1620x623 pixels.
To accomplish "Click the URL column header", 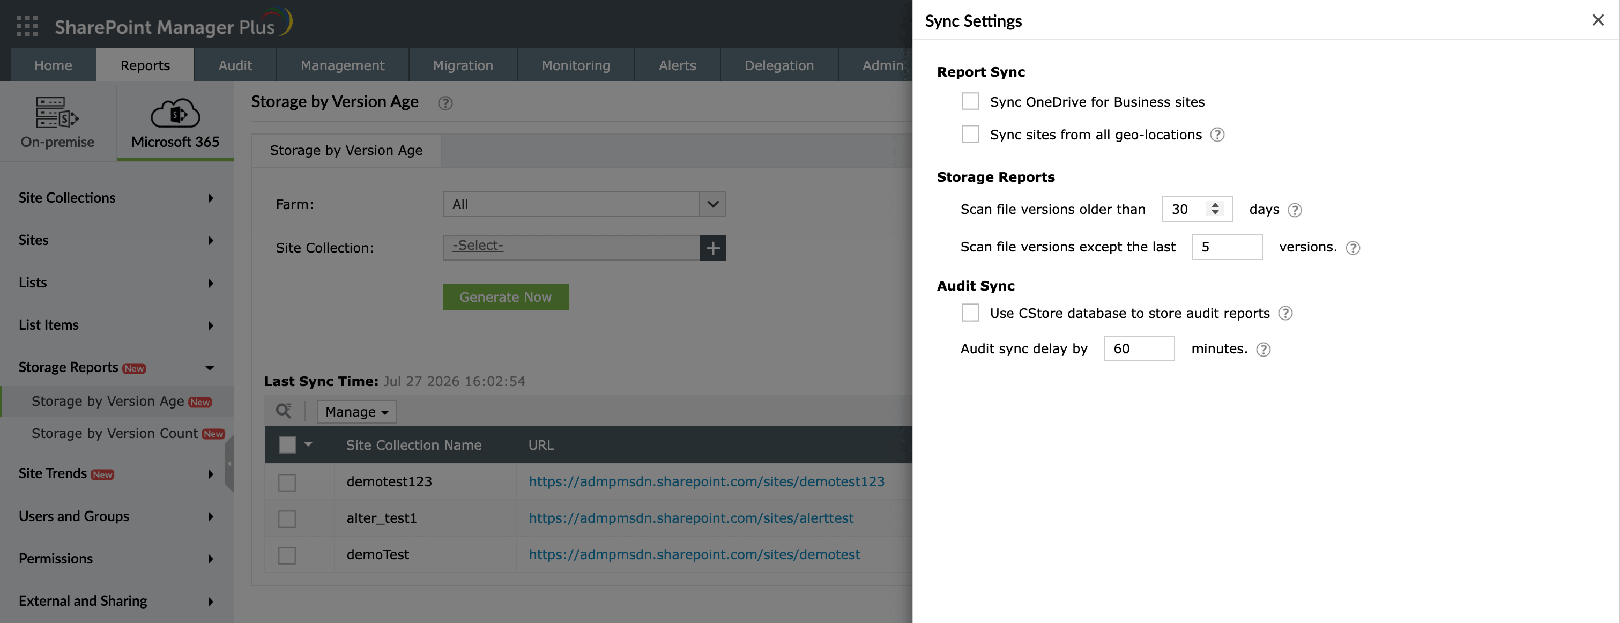I will pos(541,445).
